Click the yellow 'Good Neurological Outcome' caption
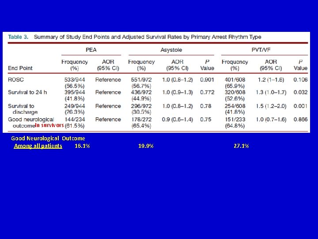This screenshot has height=239, width=318. (48, 139)
